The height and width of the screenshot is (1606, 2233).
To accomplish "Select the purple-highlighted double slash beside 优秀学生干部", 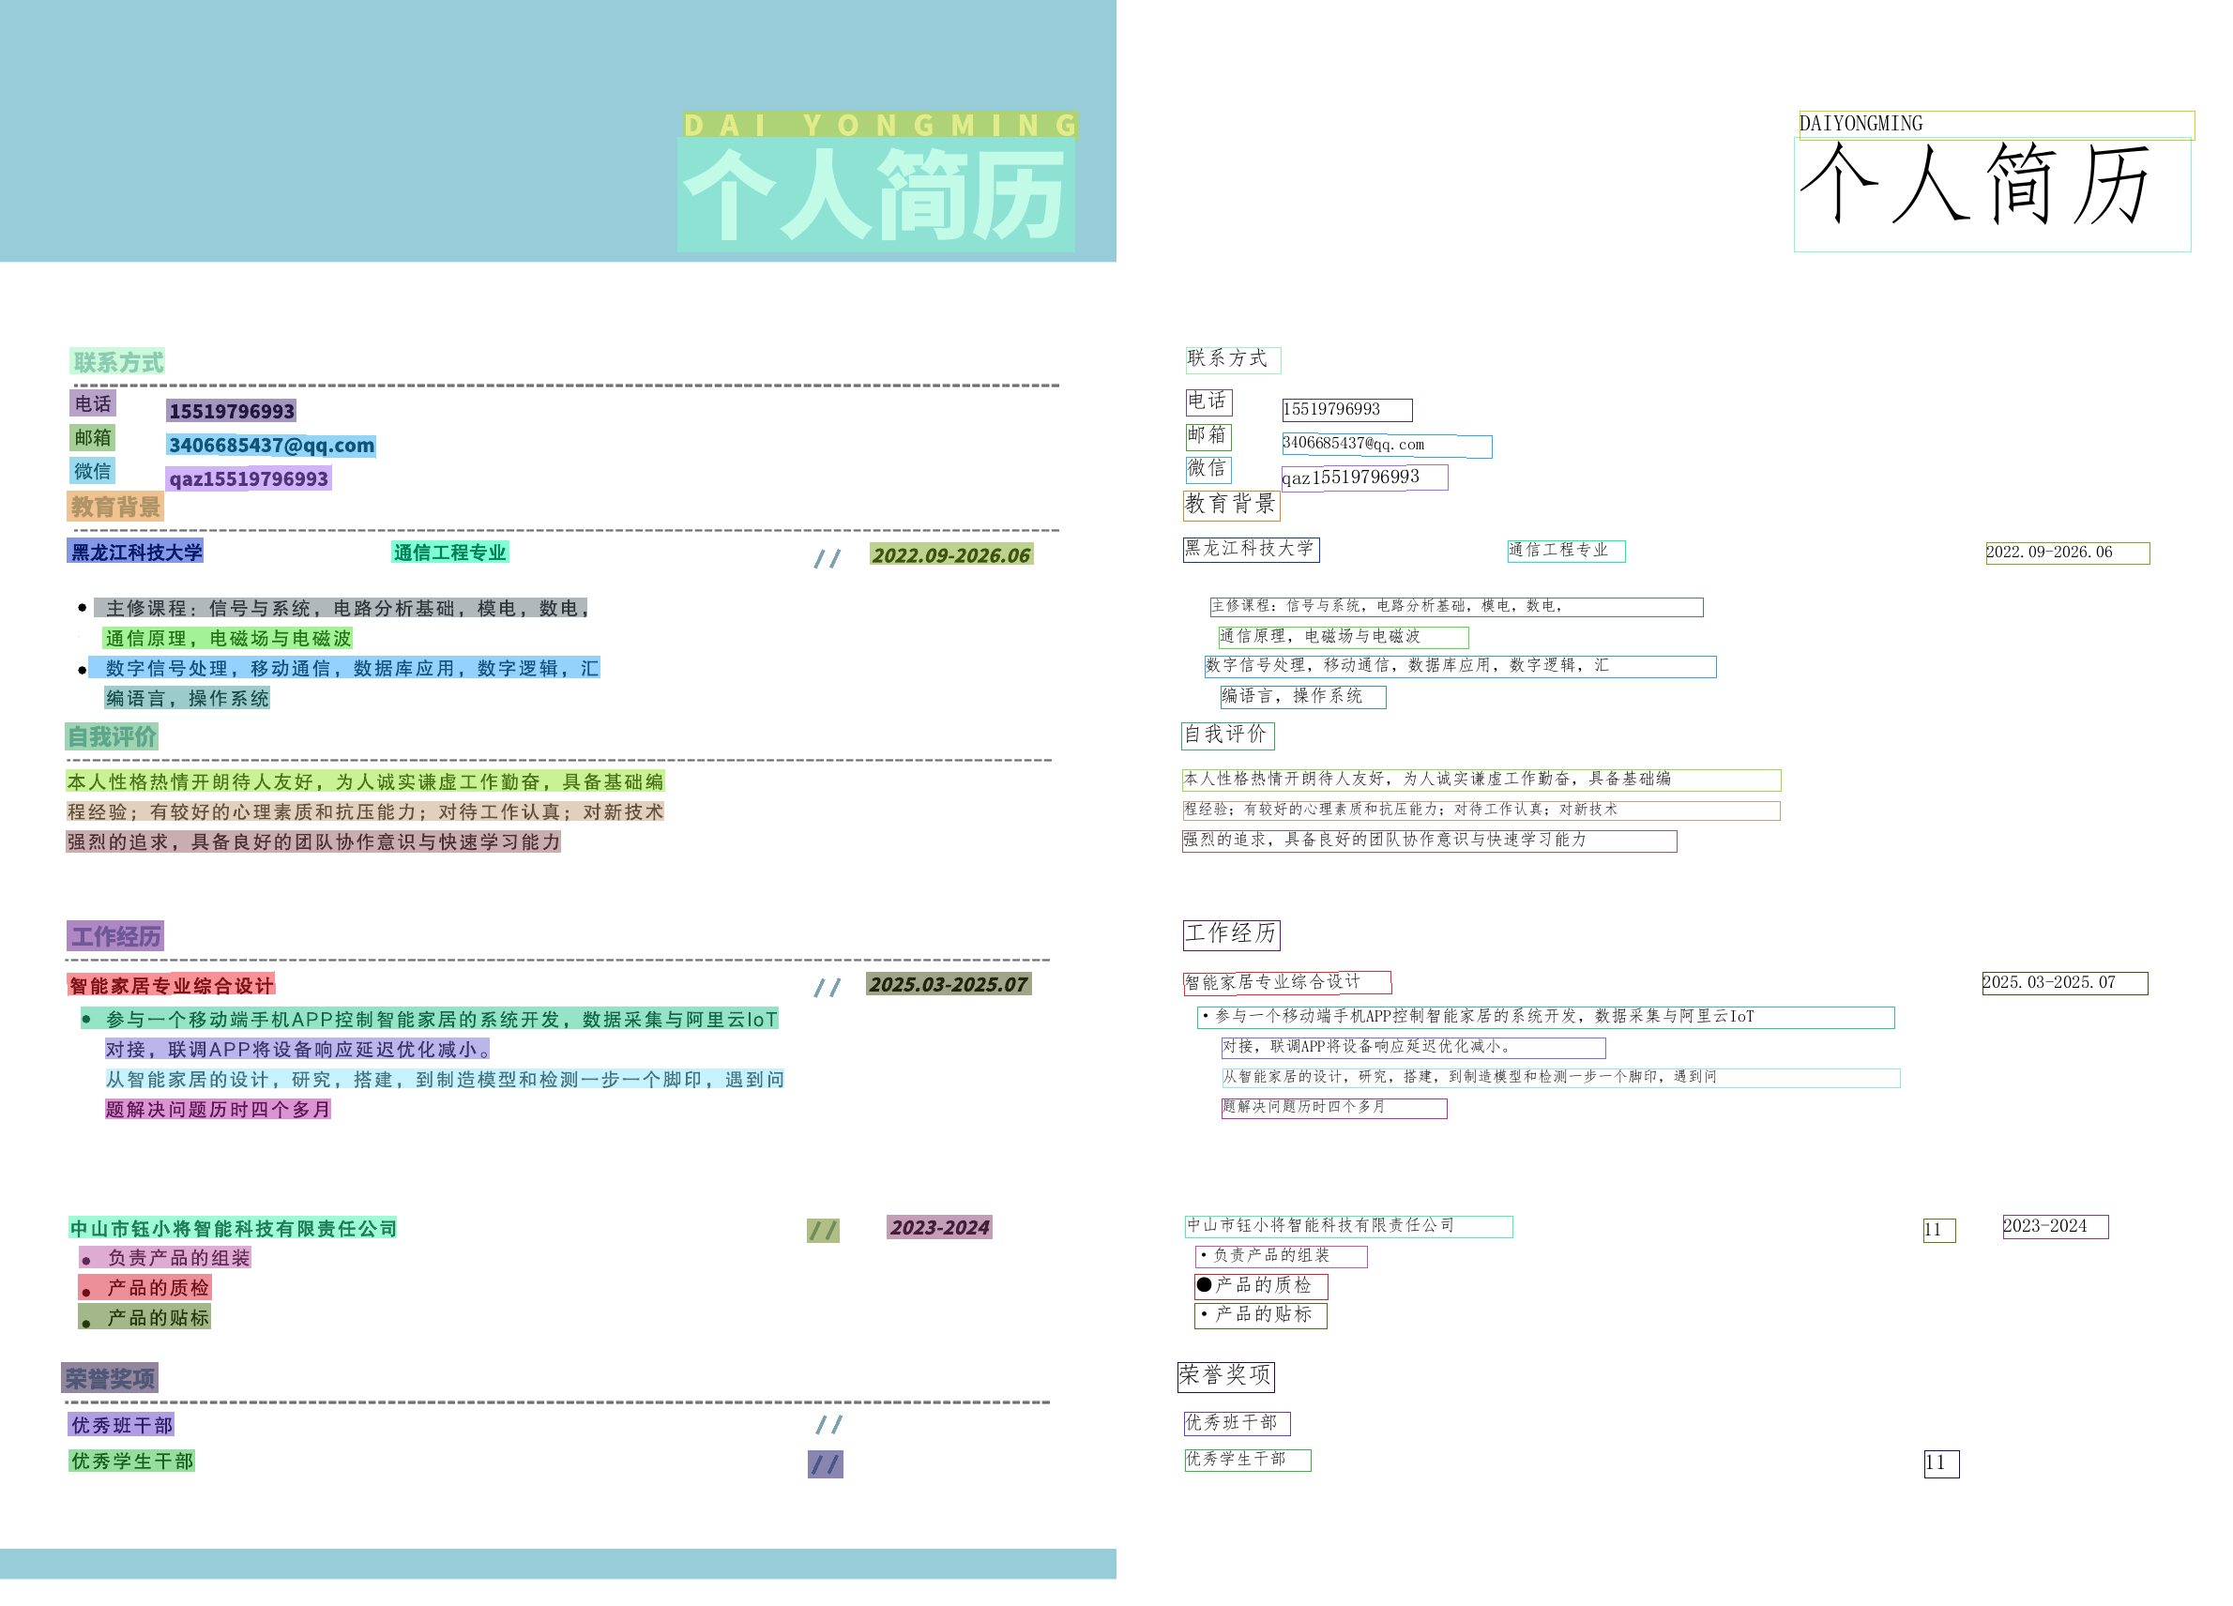I will click(x=825, y=1464).
